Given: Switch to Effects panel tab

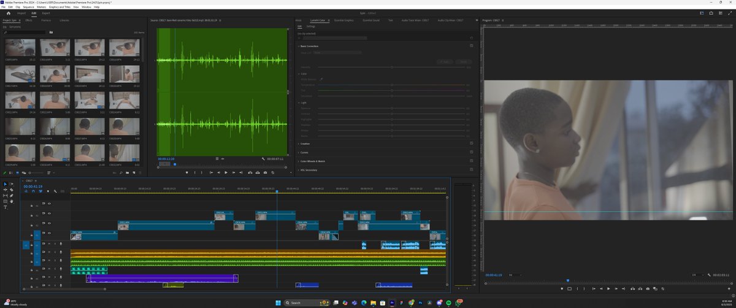Looking at the screenshot, I should coord(29,20).
